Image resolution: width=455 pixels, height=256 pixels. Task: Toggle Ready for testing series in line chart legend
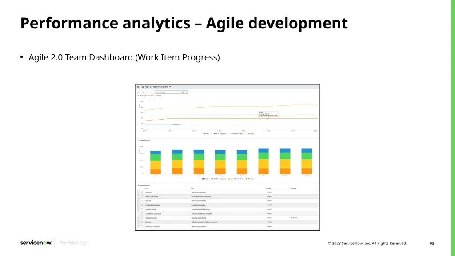(x=236, y=134)
